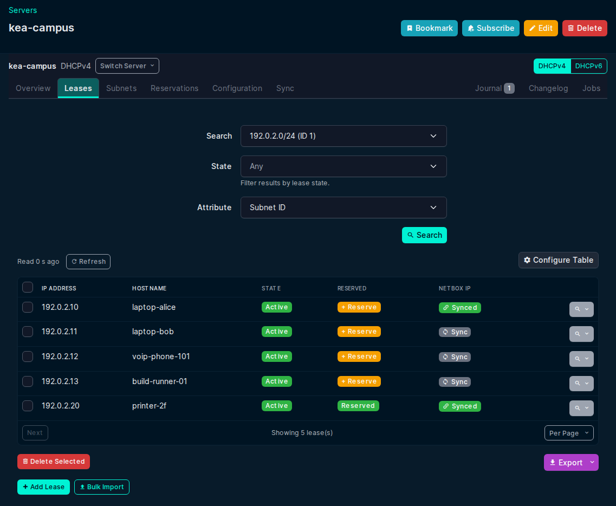
Task: Open the Sync tab
Action: [285, 88]
